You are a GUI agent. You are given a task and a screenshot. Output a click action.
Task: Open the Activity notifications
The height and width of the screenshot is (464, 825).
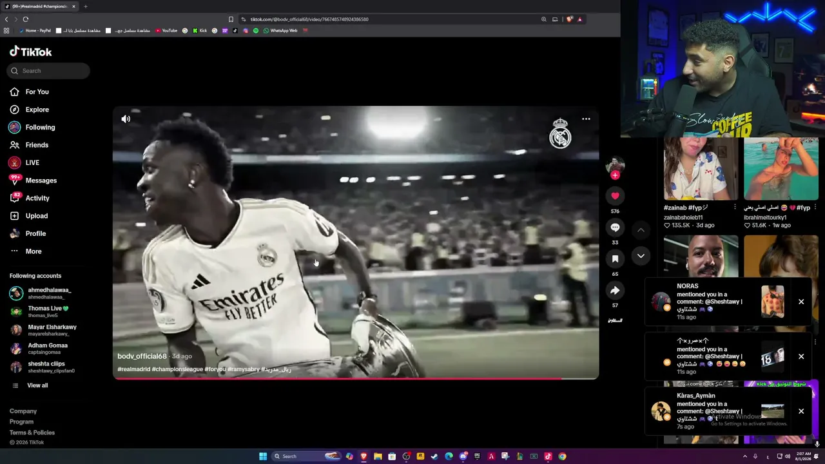pyautogui.click(x=30, y=198)
